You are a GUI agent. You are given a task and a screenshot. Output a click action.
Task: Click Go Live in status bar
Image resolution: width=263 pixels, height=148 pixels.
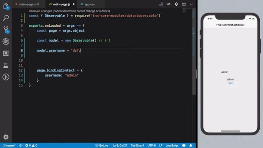pyautogui.click(x=102, y=146)
